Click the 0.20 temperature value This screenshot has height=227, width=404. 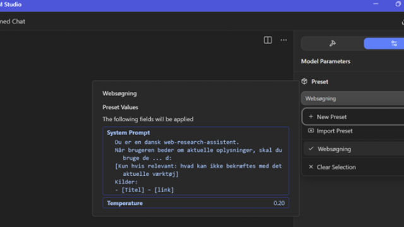click(x=279, y=203)
